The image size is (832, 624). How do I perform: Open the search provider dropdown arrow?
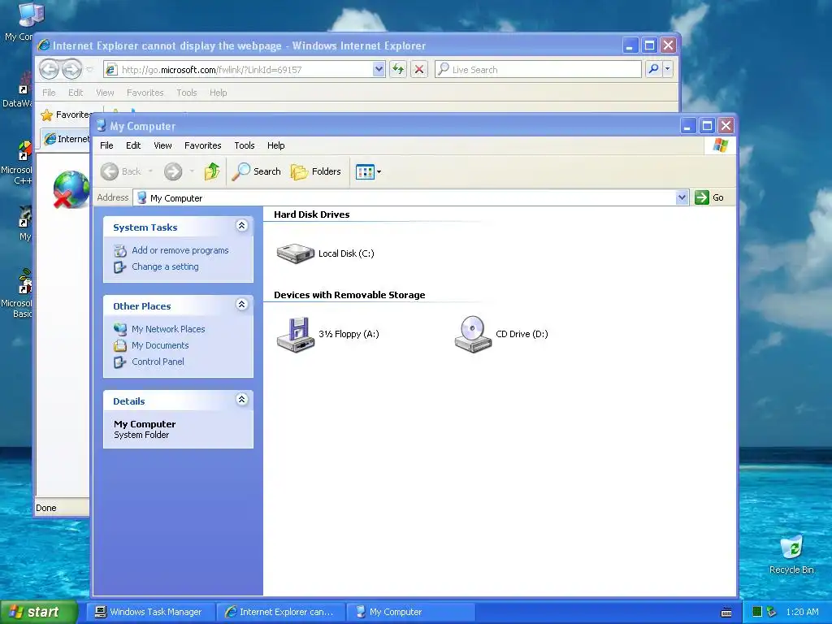(668, 70)
